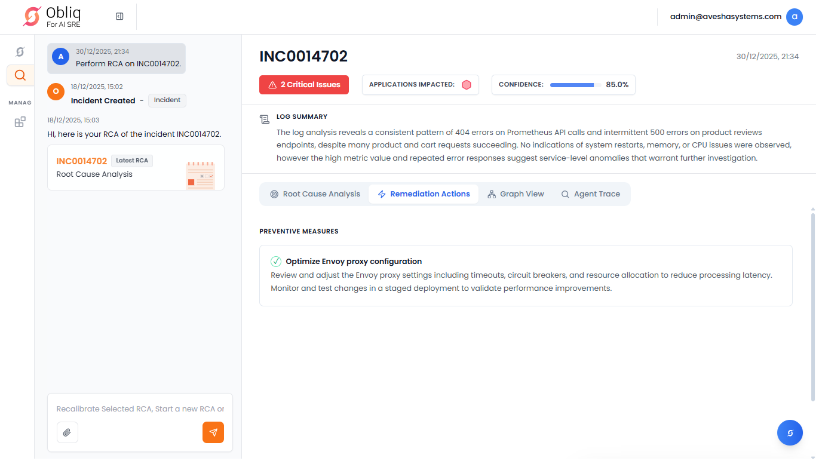The image size is (816, 470).
Task: Focus the Recalibrate RCA message input
Action: [140, 409]
